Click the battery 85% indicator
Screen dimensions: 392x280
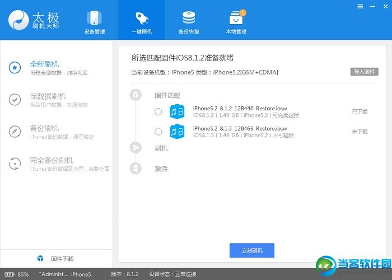coord(16,274)
